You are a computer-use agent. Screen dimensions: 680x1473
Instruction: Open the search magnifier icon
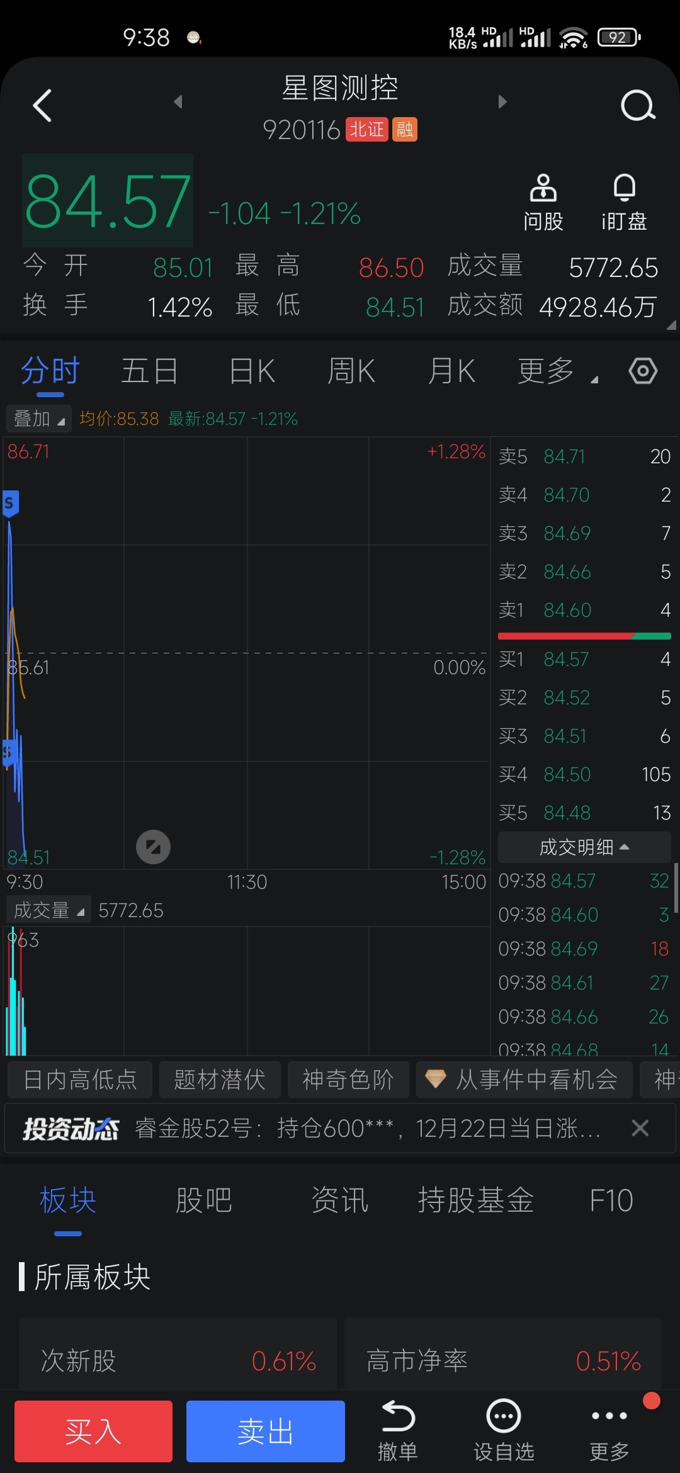click(638, 106)
